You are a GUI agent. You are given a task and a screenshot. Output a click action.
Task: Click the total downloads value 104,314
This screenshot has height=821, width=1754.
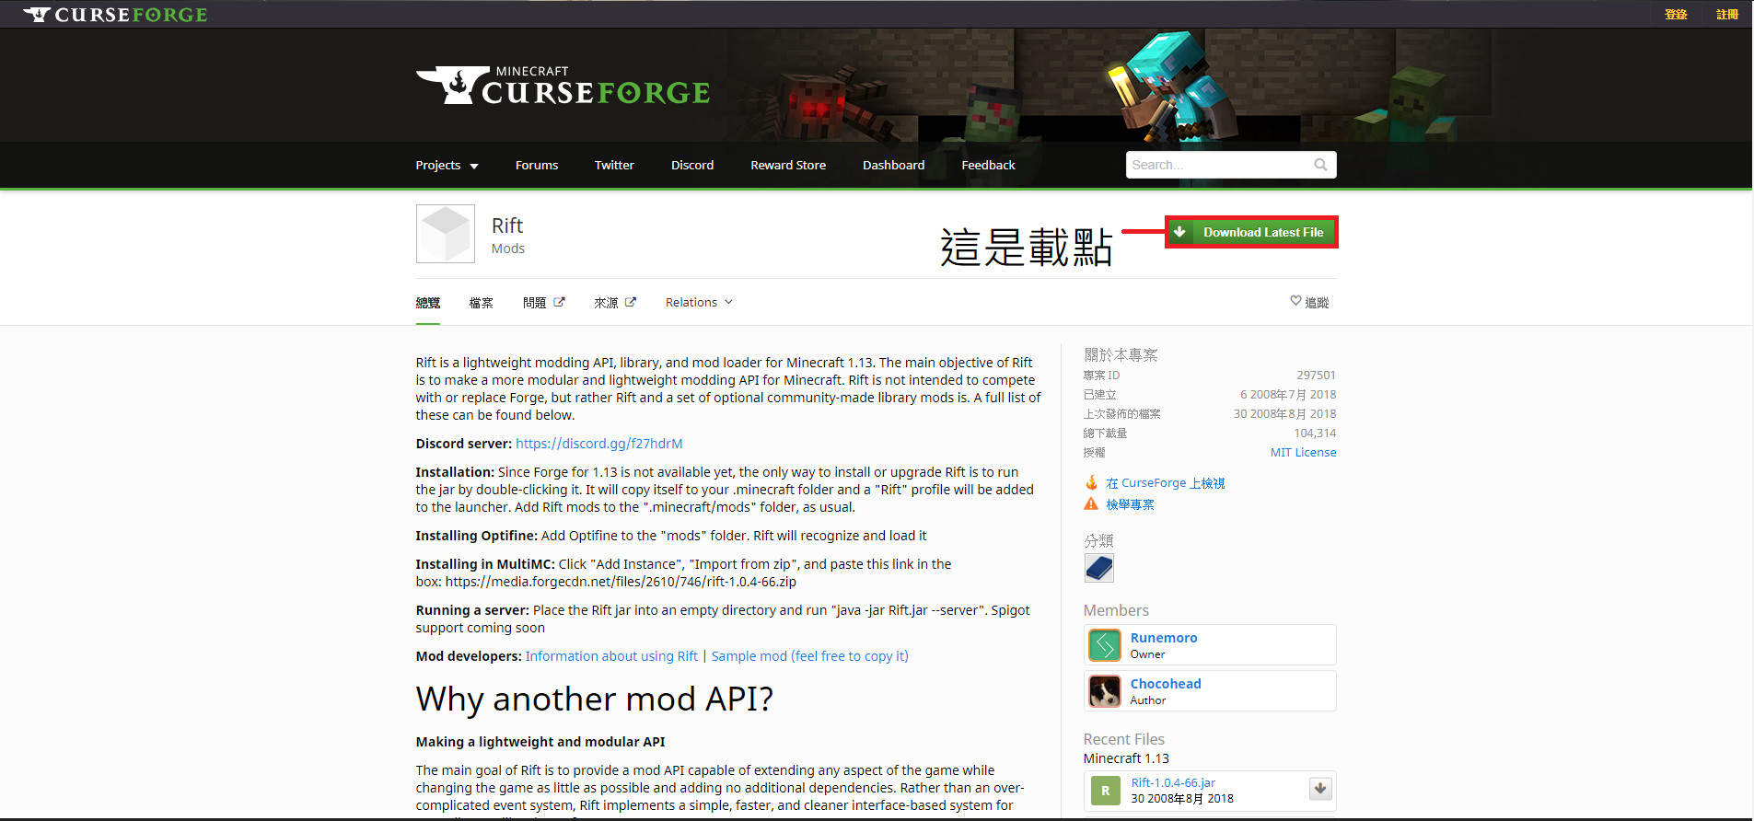click(1315, 433)
